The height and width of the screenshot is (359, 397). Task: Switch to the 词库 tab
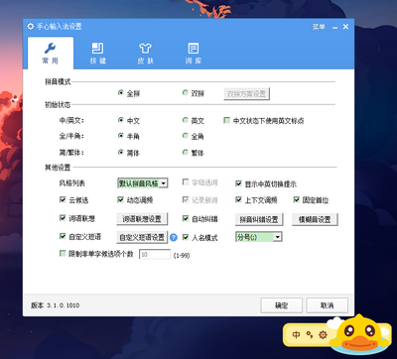coord(194,53)
